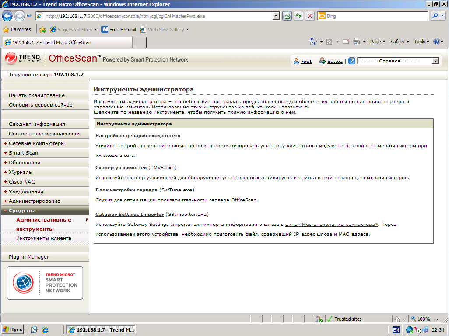This screenshot has height=336, width=449.
Task: Open the Page menu
Action: click(x=377, y=42)
